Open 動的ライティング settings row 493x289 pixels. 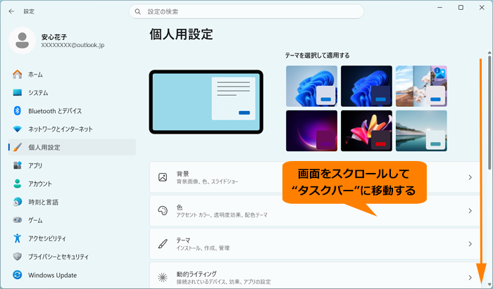coord(315,276)
